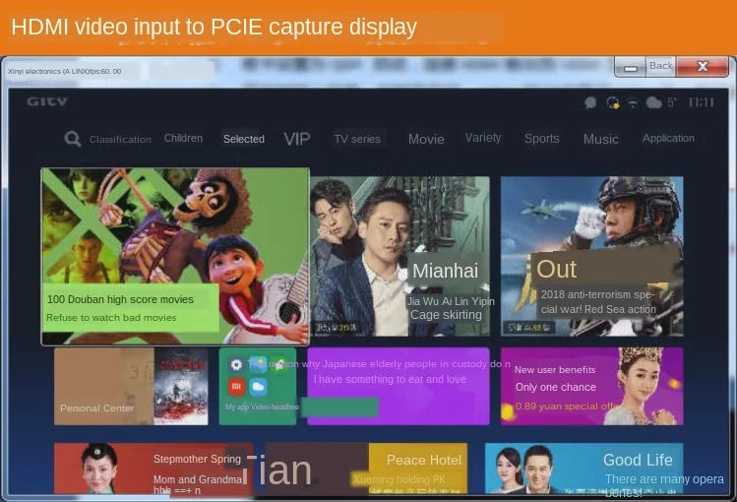Screen dimensions: 737x502
Task: Click the 11:11 clock display
Action: click(702, 102)
